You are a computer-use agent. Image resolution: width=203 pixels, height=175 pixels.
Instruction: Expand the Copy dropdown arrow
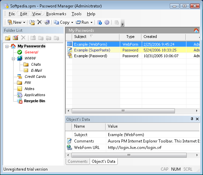(72, 23)
